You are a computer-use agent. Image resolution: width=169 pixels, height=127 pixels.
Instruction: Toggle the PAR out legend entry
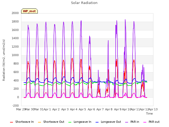click(x=151, y=122)
